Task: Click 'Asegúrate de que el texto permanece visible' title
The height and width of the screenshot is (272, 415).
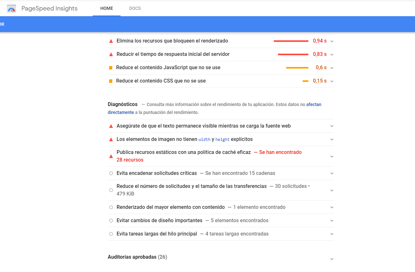Action: pos(204,126)
